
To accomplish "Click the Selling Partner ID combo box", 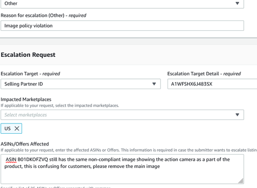I will tap(81, 84).
